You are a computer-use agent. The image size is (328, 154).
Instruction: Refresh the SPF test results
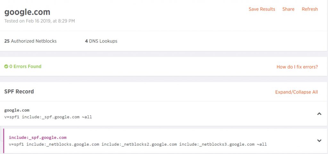click(x=310, y=9)
